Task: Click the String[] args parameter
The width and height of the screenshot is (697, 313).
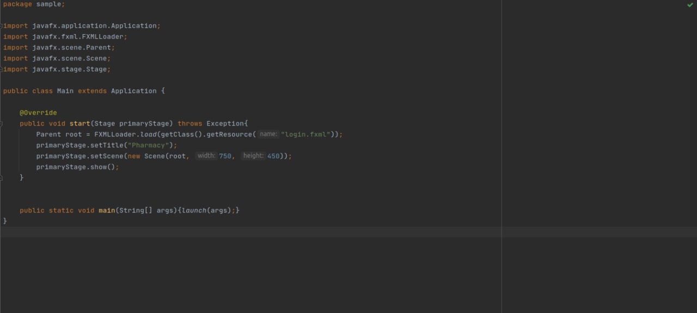Action: pyautogui.click(x=146, y=210)
